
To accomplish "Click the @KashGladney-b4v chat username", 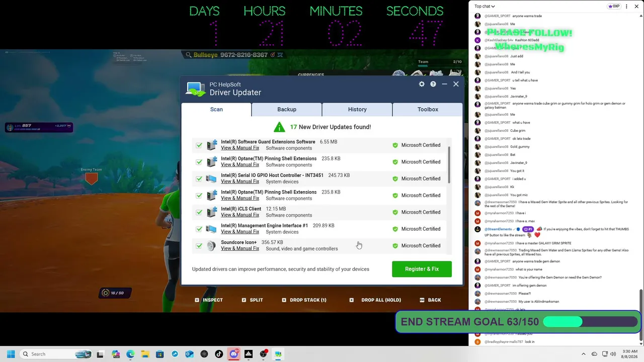I will click(x=499, y=40).
